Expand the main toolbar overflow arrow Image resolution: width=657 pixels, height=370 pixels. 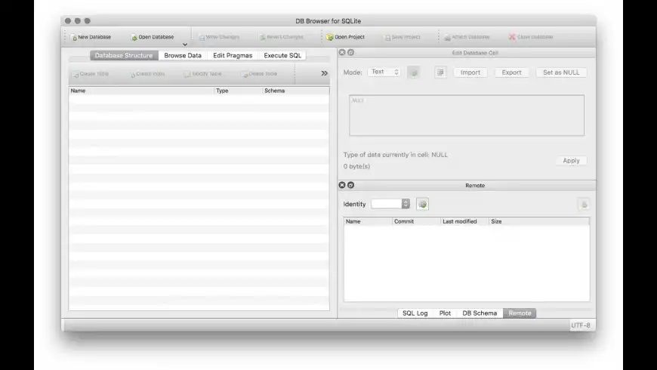(185, 45)
